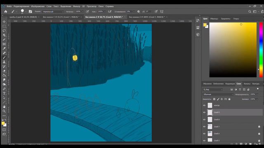The width and height of the screenshot is (264, 148).
Task: Expand the Наж. flow slider arrow
Action: [105, 12]
